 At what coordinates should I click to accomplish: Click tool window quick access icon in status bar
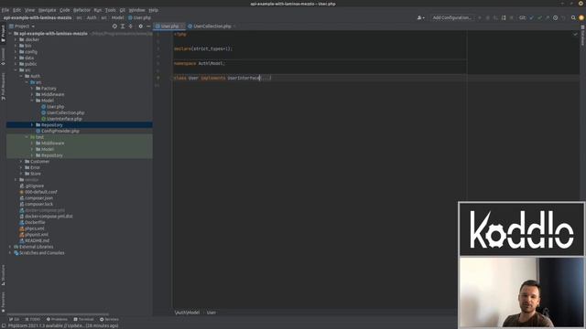pos(4,325)
